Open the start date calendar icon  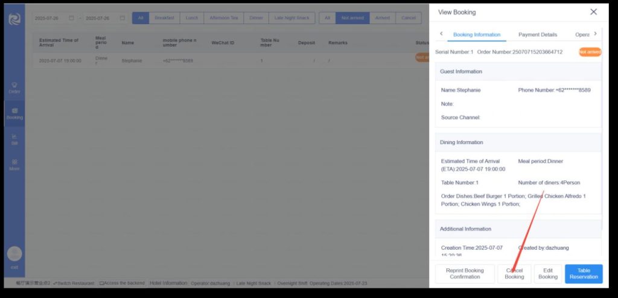71,18
